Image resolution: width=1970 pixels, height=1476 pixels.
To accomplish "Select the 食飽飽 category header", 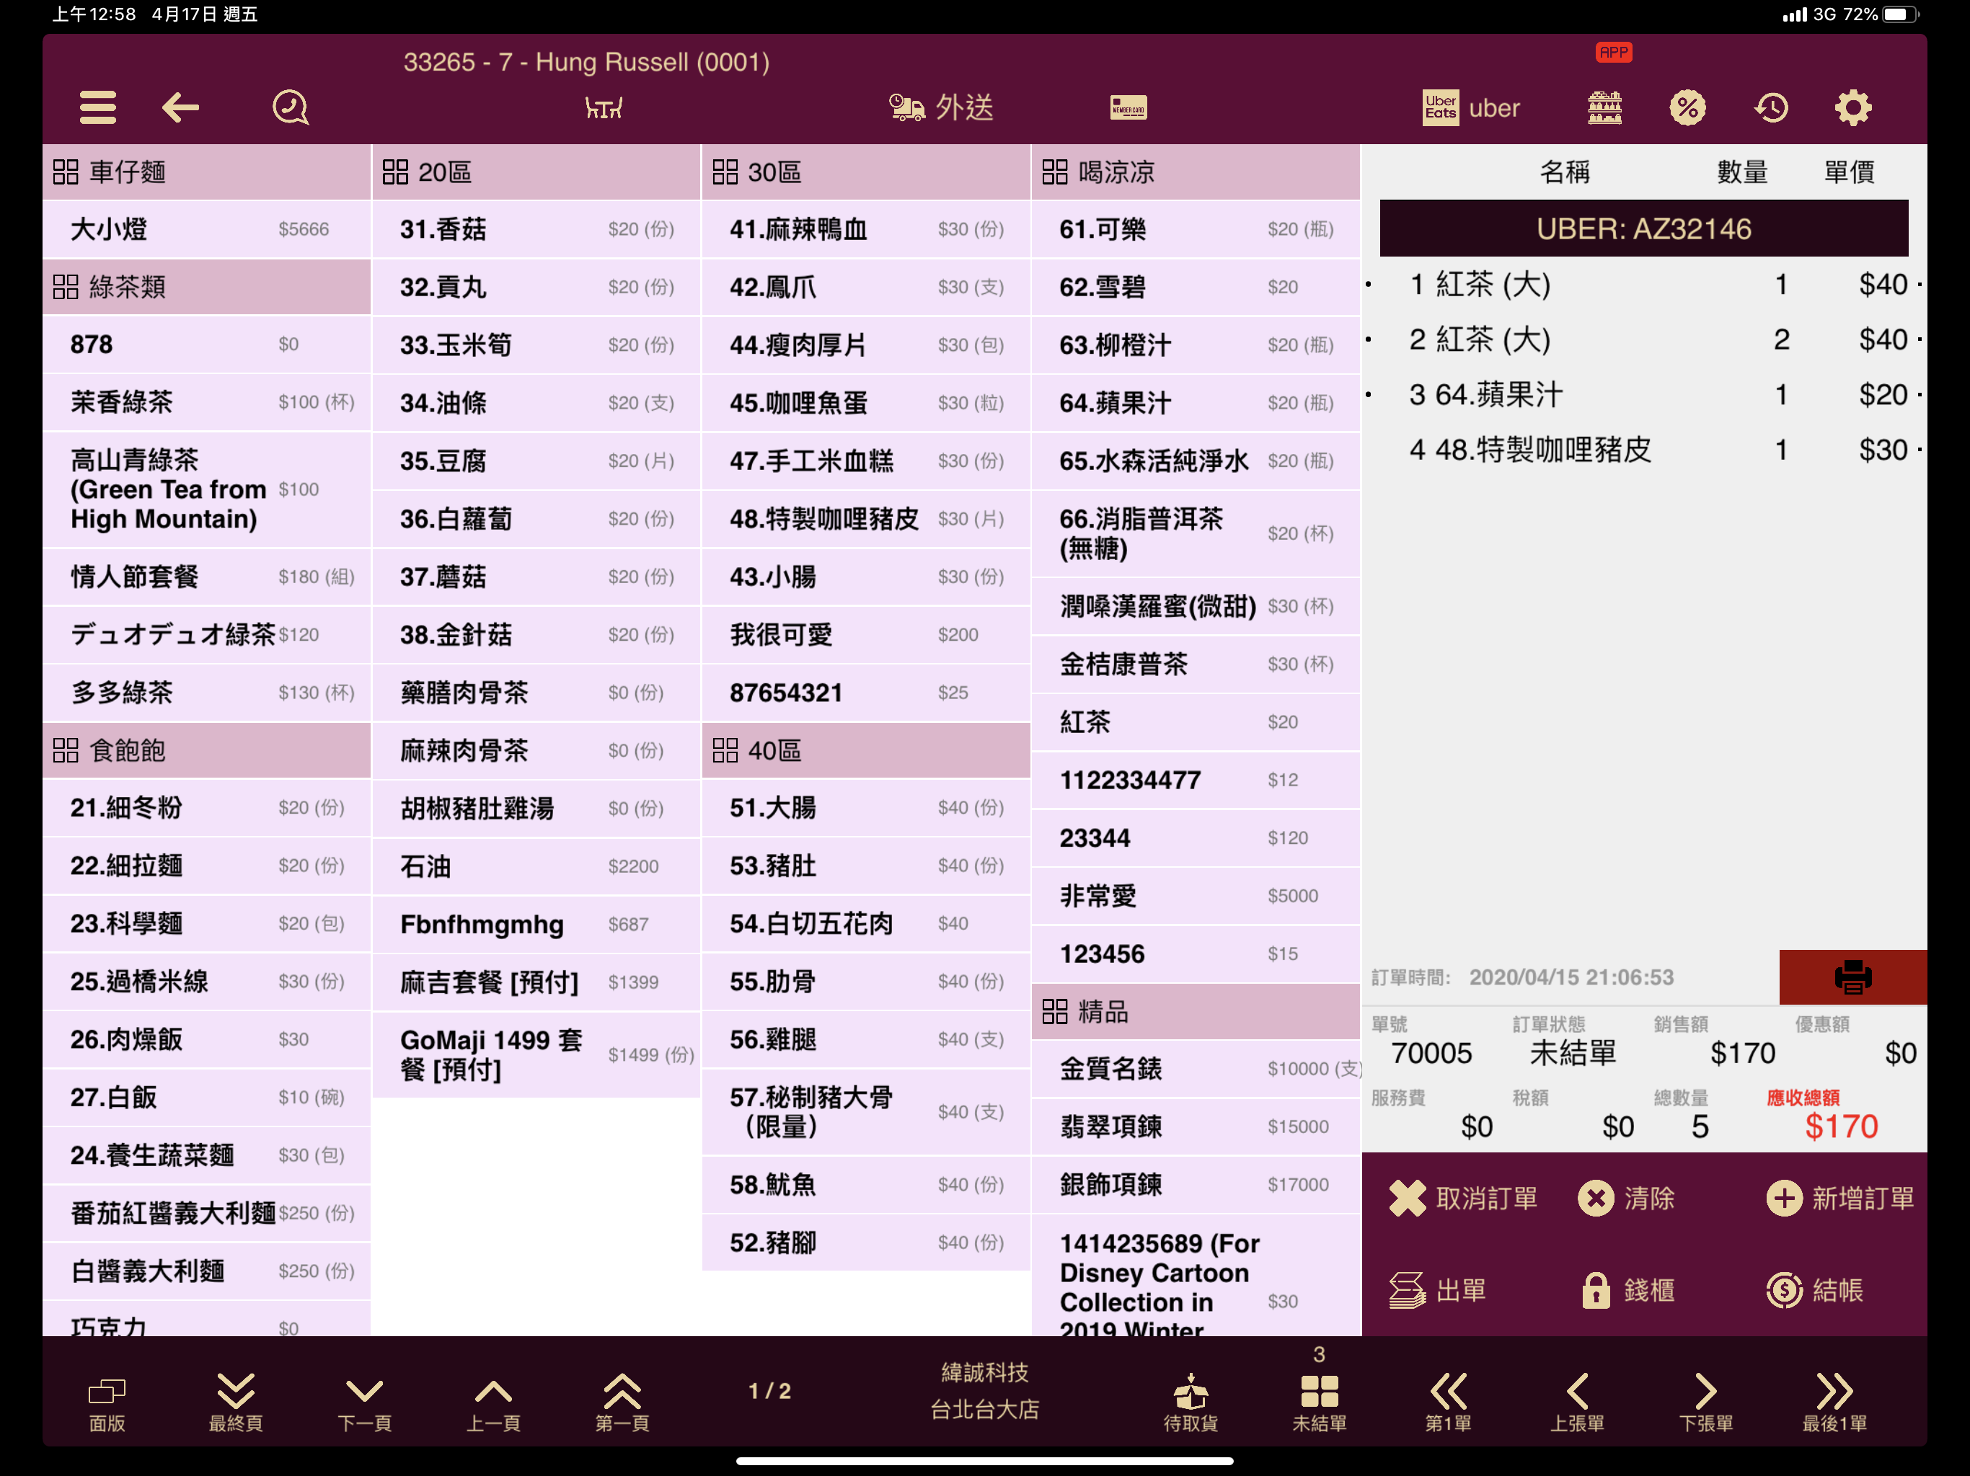I will coord(207,750).
